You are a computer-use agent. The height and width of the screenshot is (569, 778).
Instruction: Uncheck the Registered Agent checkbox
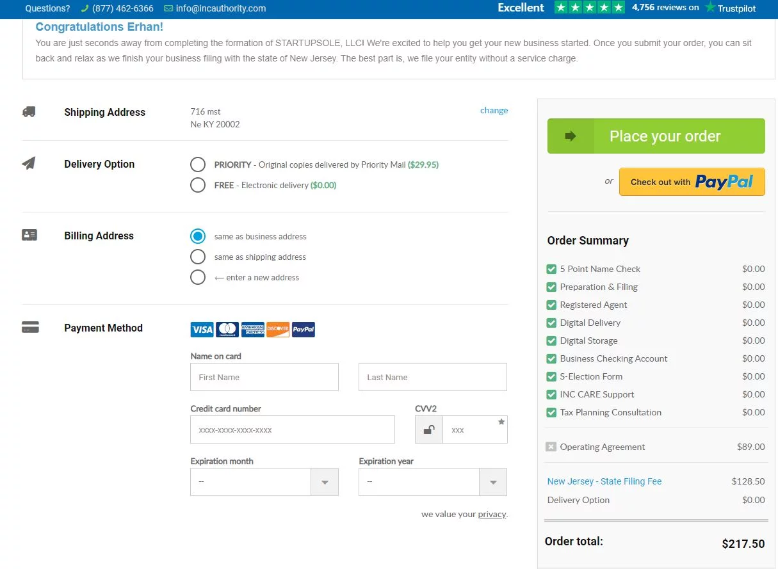(x=551, y=305)
